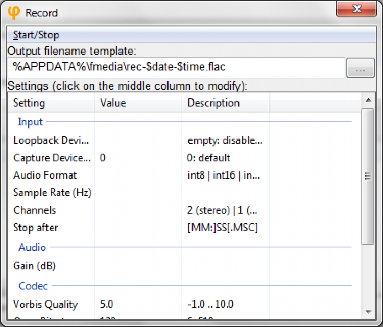The height and width of the screenshot is (327, 383).
Task: Click the Setting column header
Action: pos(51,103)
